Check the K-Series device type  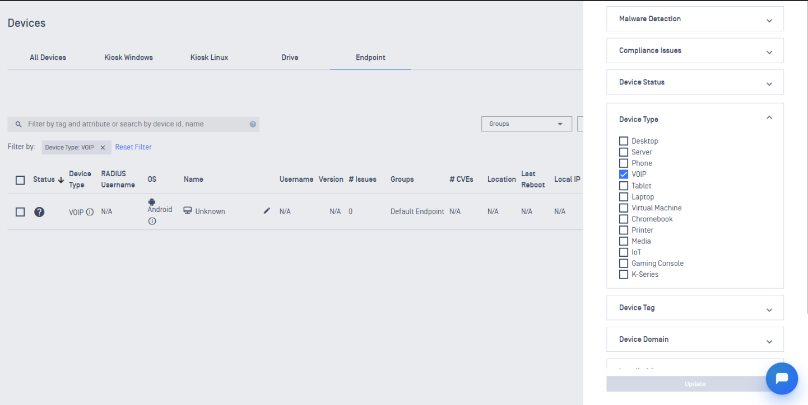[624, 275]
